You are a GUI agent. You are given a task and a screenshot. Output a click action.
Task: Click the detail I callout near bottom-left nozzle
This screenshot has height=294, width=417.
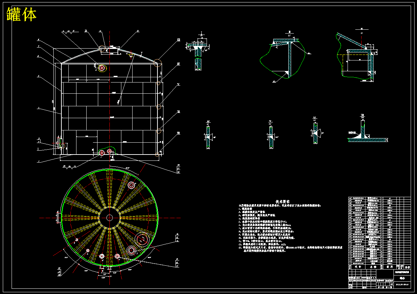38,149
